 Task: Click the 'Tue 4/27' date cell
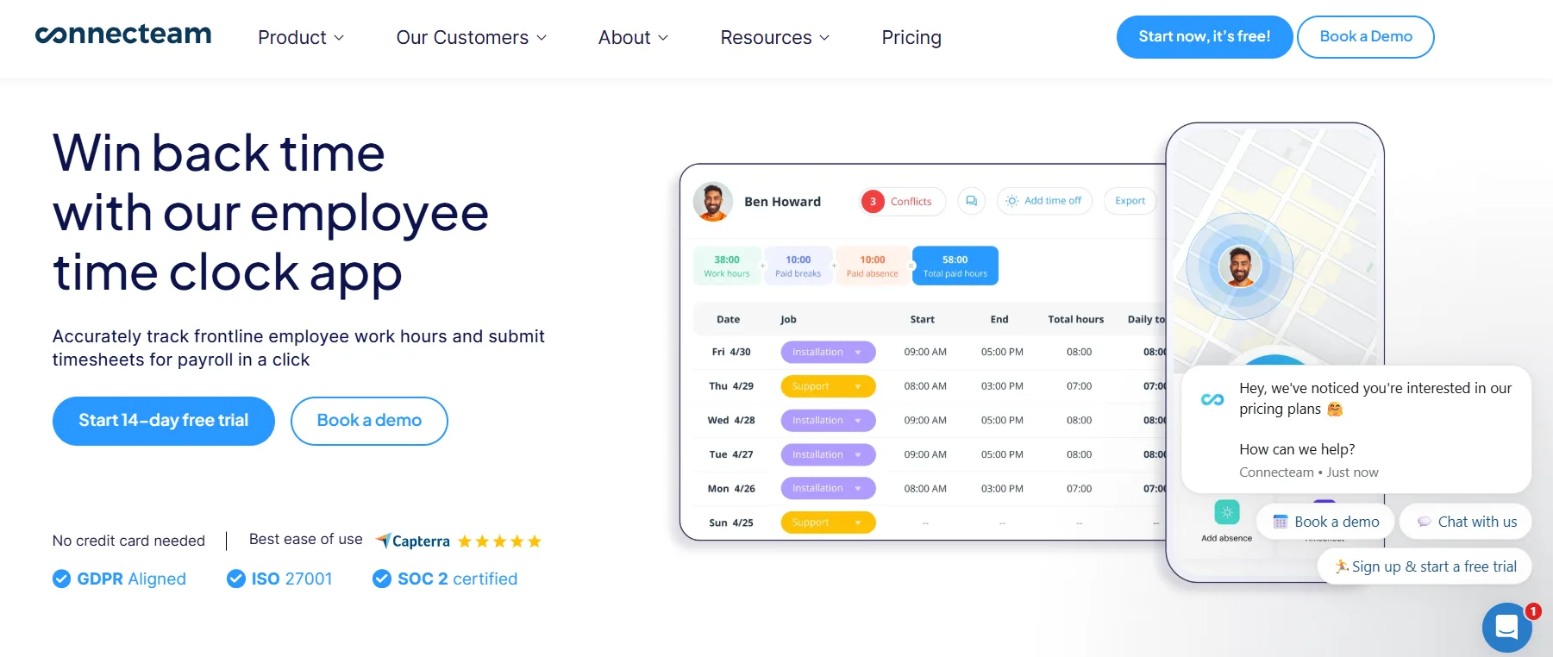click(x=731, y=454)
